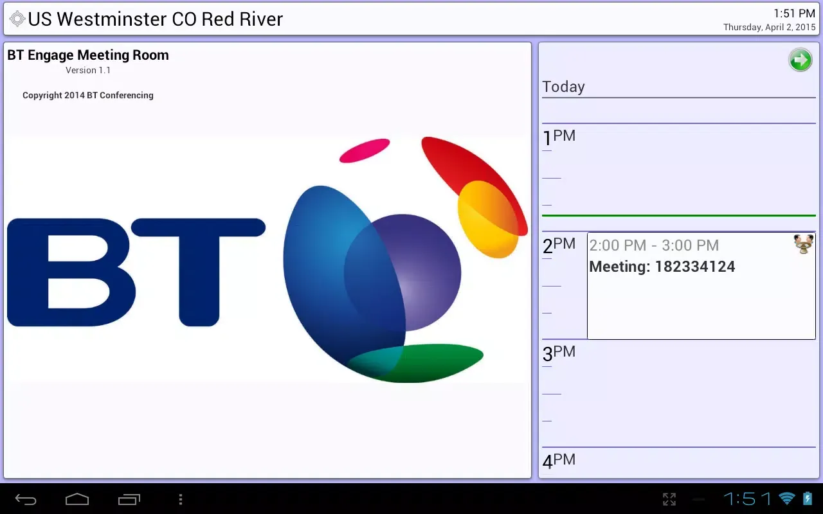The image size is (823, 514).
Task: Tap the 2PM hour label
Action: (x=559, y=245)
